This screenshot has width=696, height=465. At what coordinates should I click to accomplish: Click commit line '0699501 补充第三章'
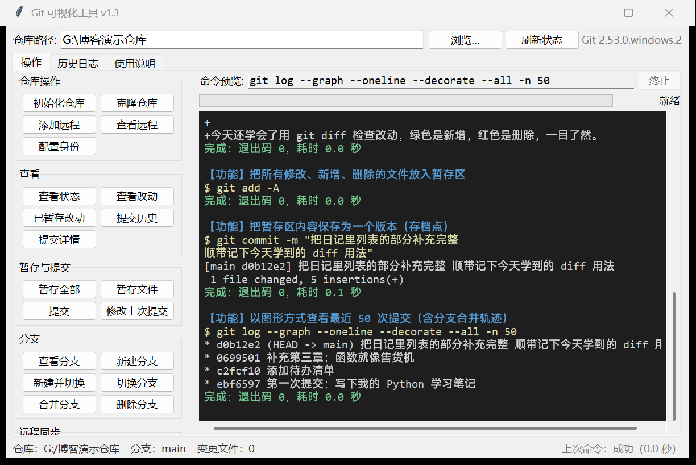309,358
